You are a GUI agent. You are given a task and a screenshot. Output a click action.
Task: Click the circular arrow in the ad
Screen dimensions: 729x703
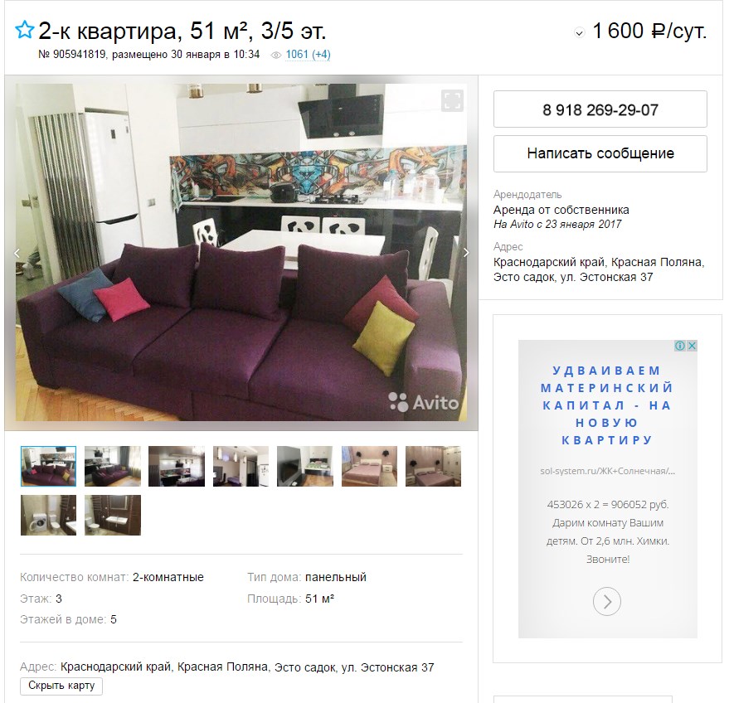(607, 601)
